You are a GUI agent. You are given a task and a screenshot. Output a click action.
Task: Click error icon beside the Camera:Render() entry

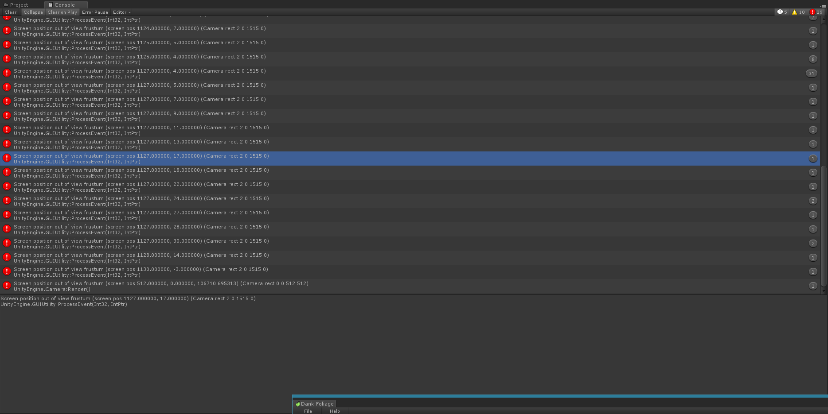tap(7, 286)
